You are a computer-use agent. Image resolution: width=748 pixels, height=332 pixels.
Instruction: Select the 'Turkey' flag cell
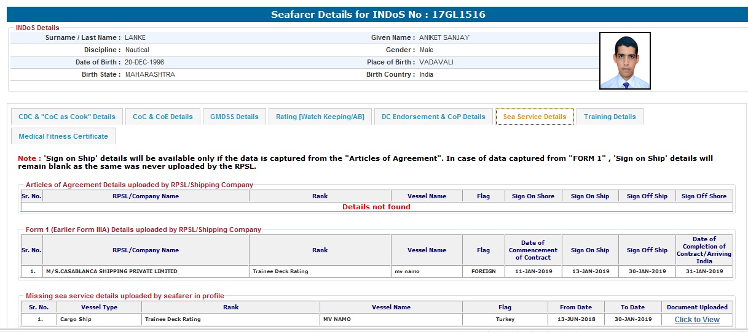pyautogui.click(x=505, y=320)
